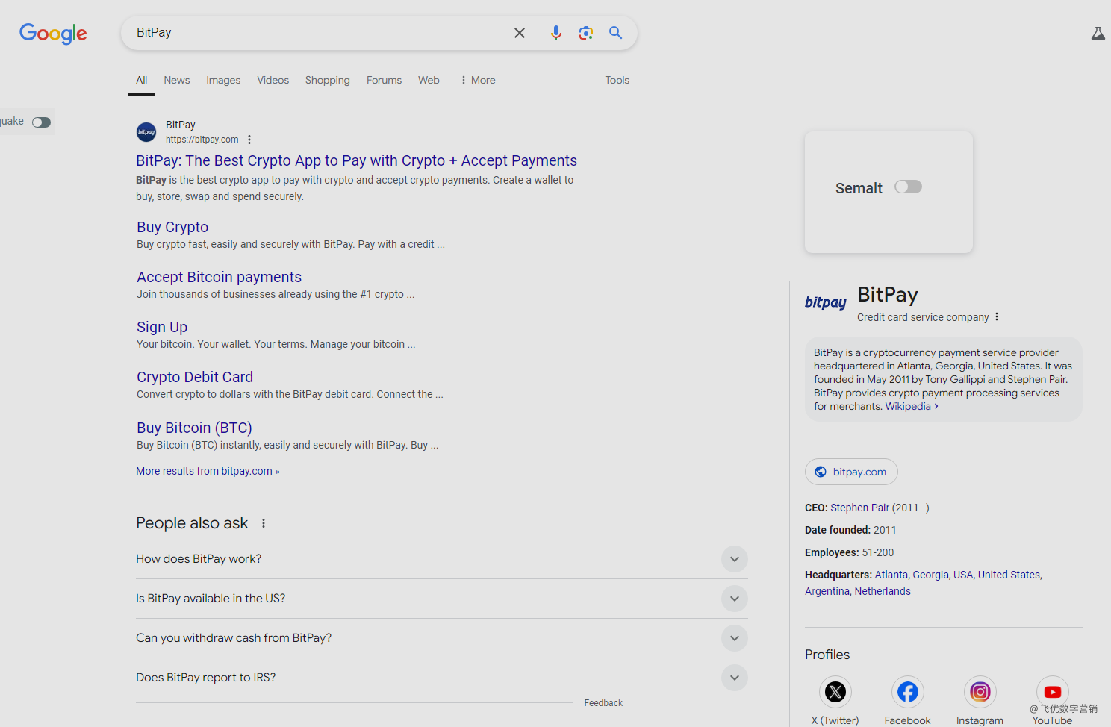Open Google Lens image search

click(586, 33)
